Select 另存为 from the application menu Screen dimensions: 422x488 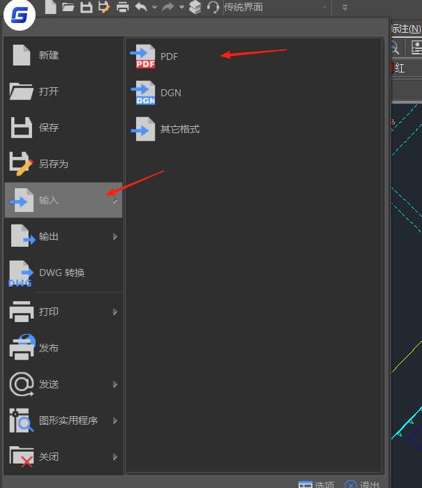pyautogui.click(x=63, y=164)
